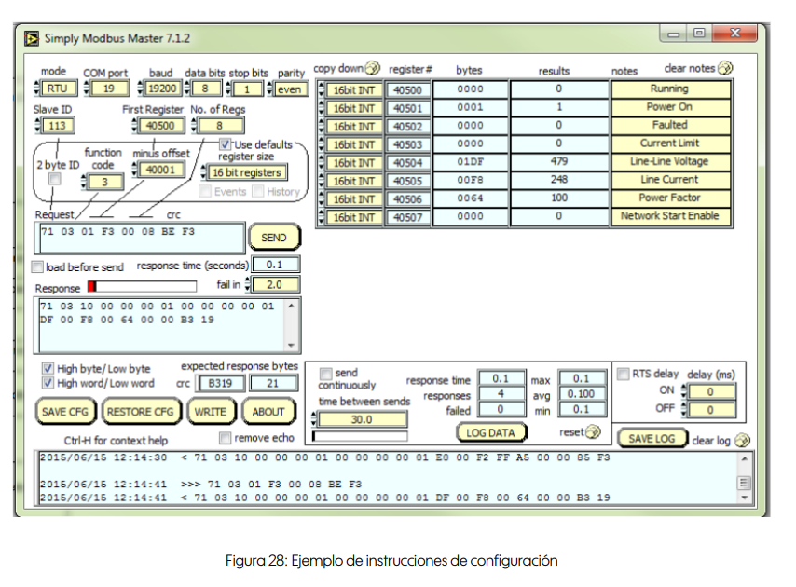Click the LabVIEW app icon in title bar
The image size is (796, 587).
click(x=32, y=38)
